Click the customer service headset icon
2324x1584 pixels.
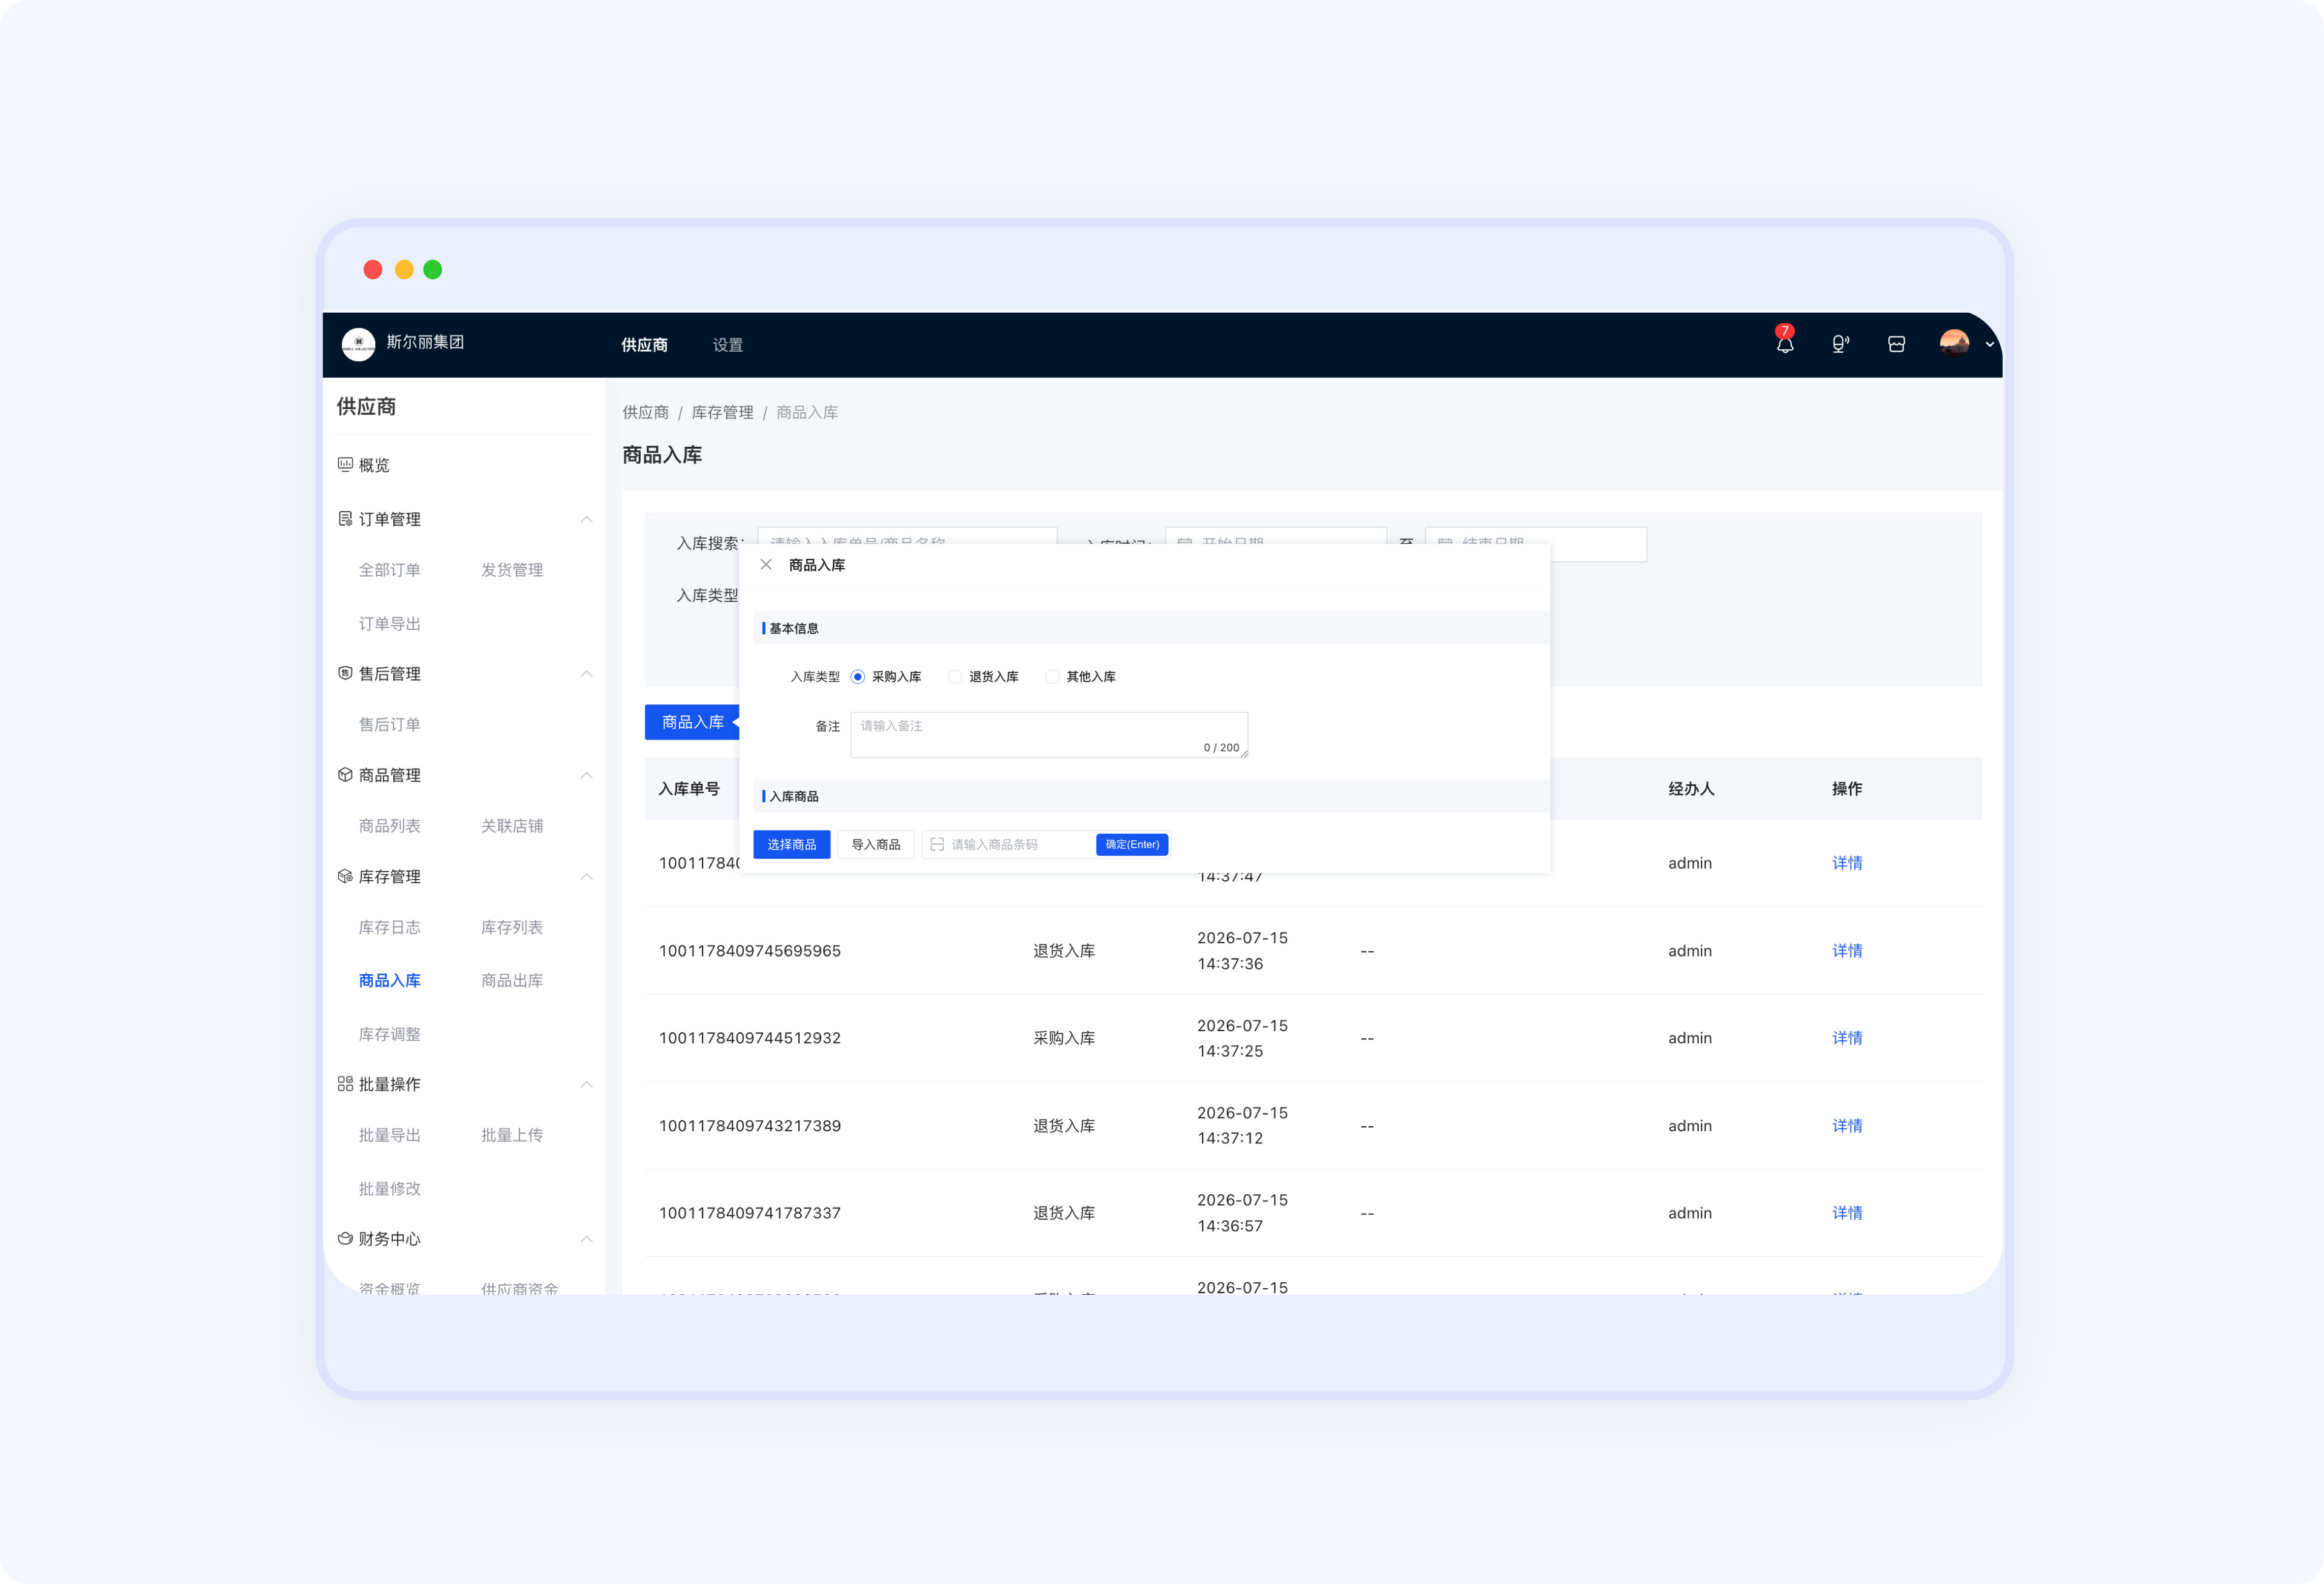(x=1840, y=344)
